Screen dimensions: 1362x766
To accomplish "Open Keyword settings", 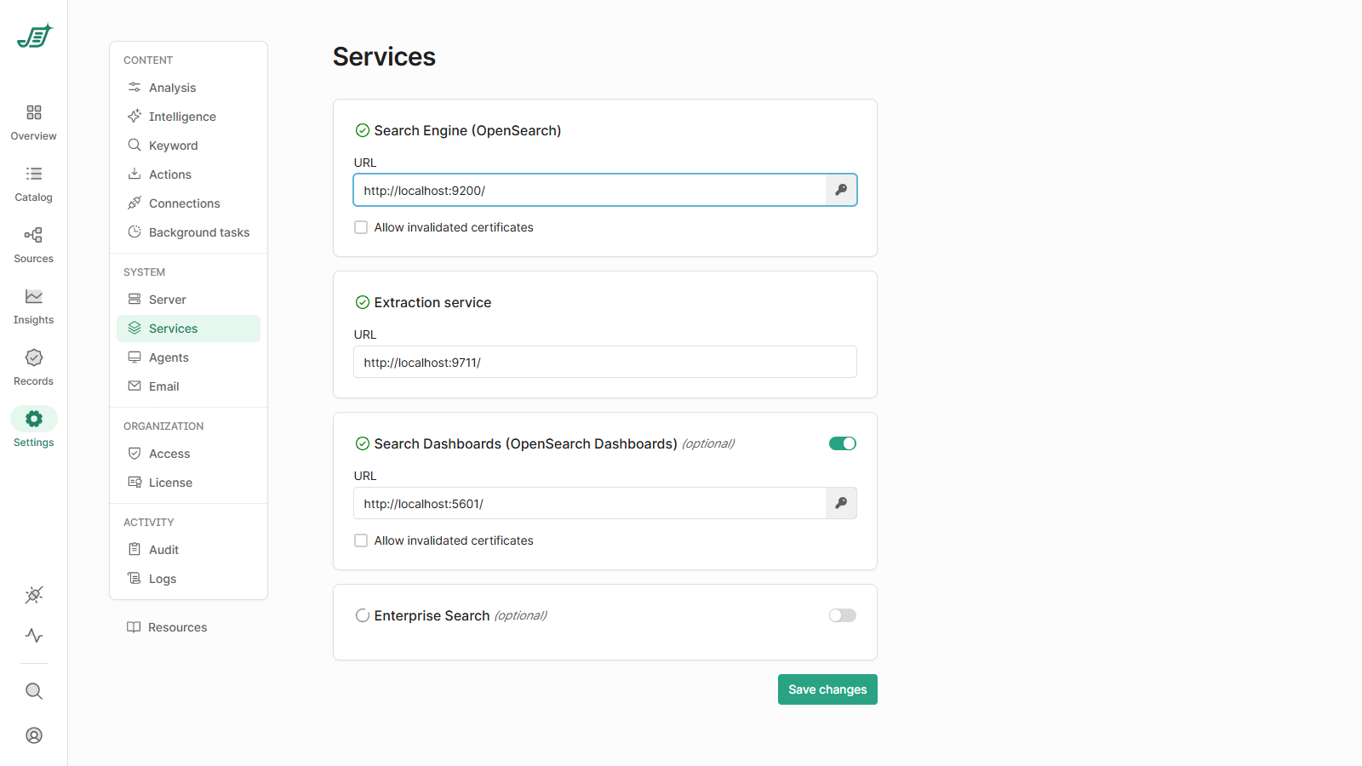I will pyautogui.click(x=188, y=146).
